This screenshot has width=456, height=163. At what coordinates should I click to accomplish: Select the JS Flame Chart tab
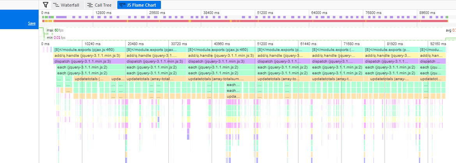[x=139, y=5]
